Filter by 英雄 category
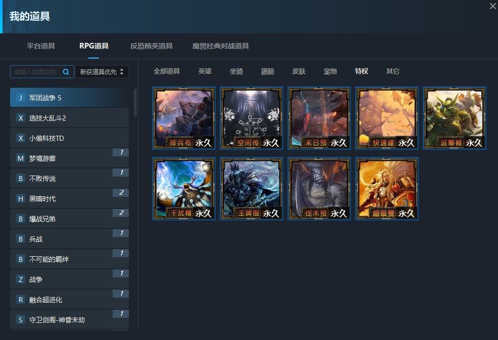This screenshot has height=340, width=498. coord(205,71)
